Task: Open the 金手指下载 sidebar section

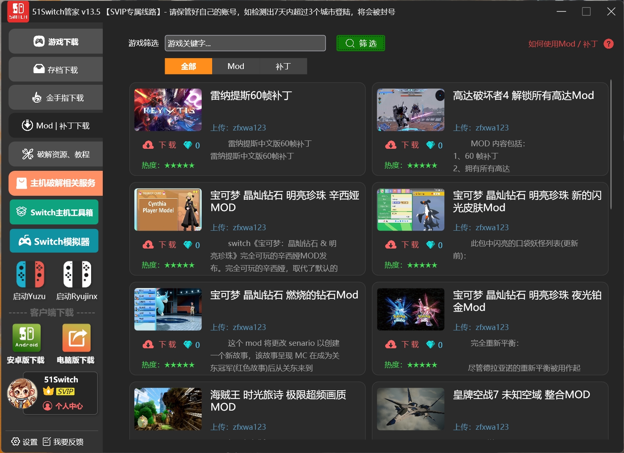Action: pos(56,98)
